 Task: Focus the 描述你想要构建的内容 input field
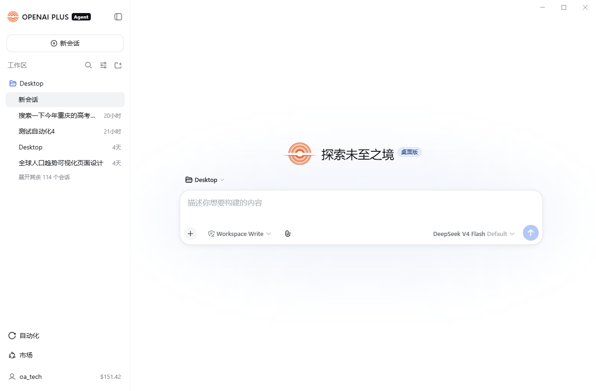tap(361, 203)
